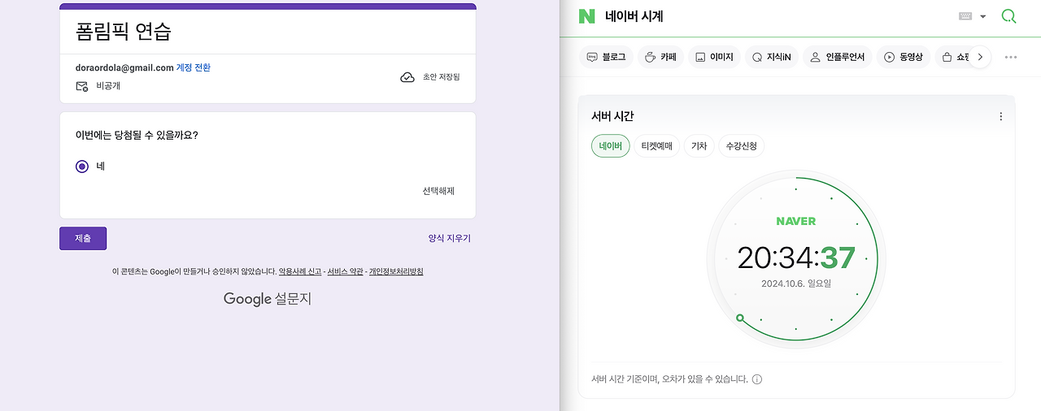Viewport: 1041px width, 411px height.
Task: Open the 서버 시간 card options menu
Action: pos(1001,116)
